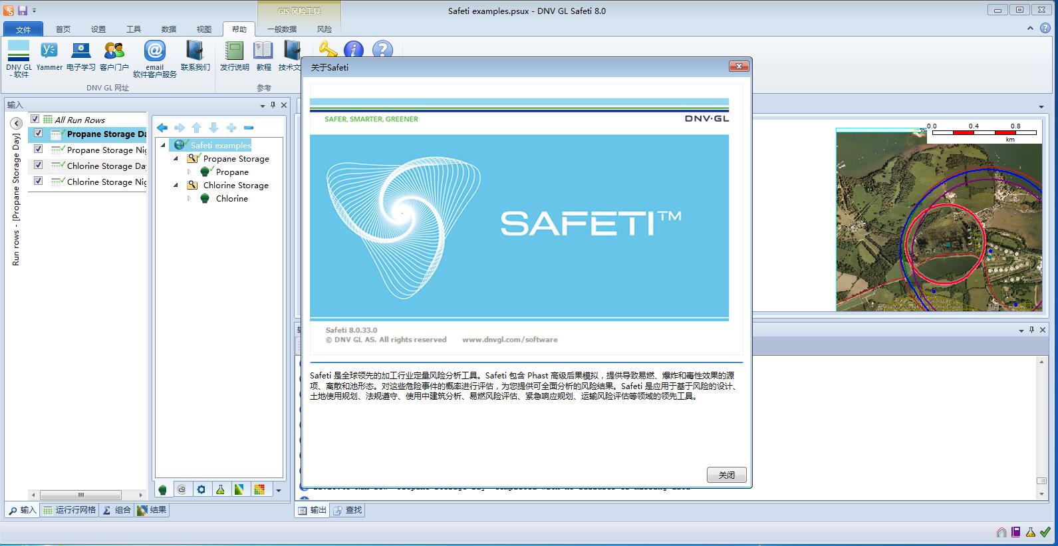Viewport: 1058px width, 546px height.
Task: Click the green checkmark status bar icon
Action: tap(1045, 532)
